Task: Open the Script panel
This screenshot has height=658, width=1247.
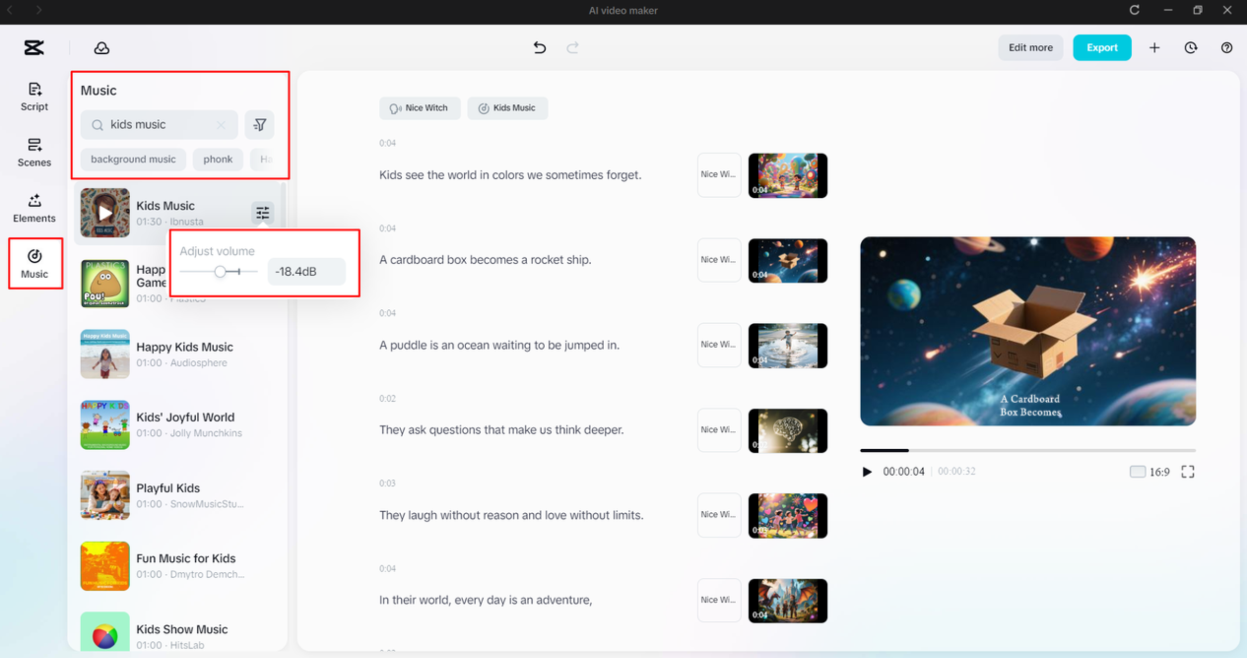Action: (x=34, y=96)
